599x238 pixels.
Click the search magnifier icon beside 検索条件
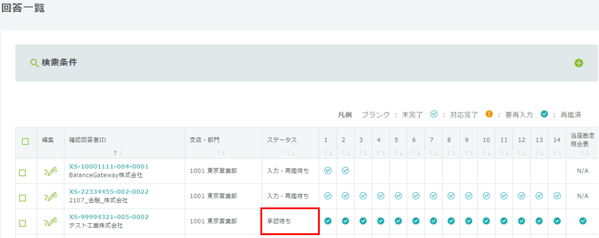click(34, 62)
